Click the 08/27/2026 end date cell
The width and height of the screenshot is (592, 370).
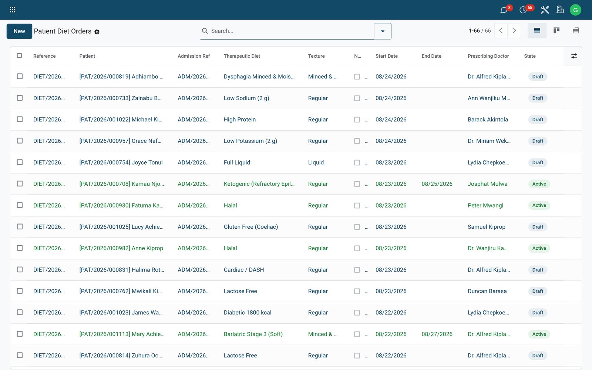[437, 334]
